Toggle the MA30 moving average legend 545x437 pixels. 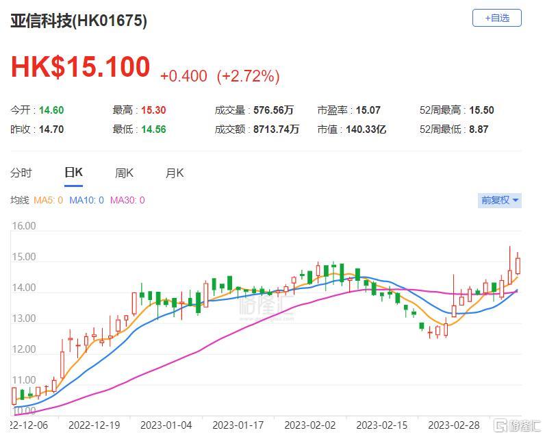pos(127,200)
